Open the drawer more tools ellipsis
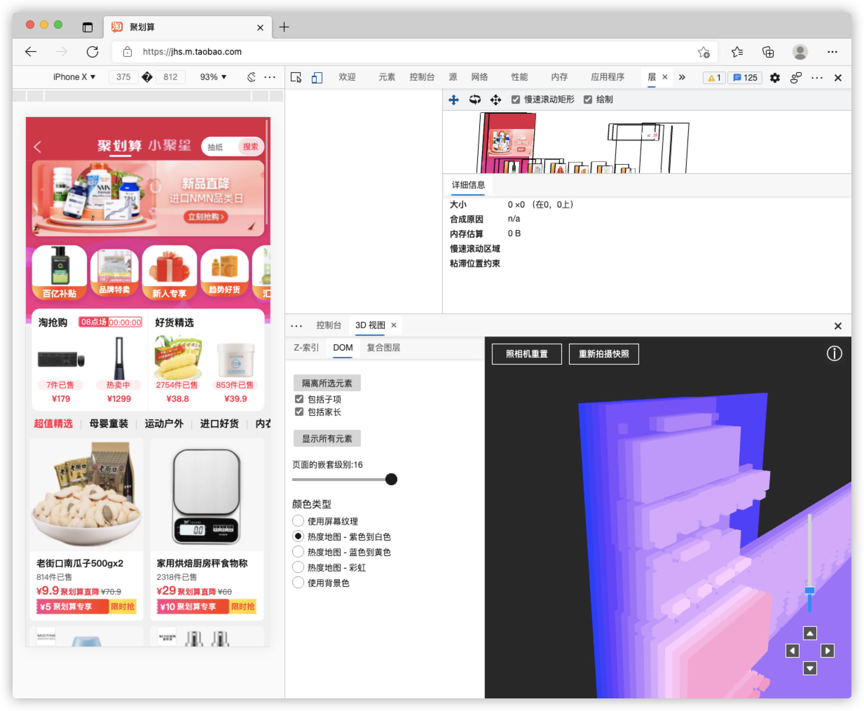Screen dimensions: 864x711 pyautogui.click(x=296, y=326)
